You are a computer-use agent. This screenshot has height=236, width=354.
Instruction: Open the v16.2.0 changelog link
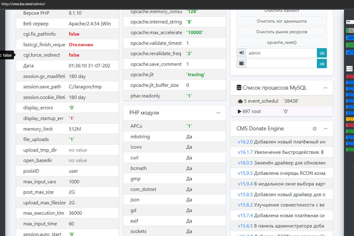[x=245, y=142]
